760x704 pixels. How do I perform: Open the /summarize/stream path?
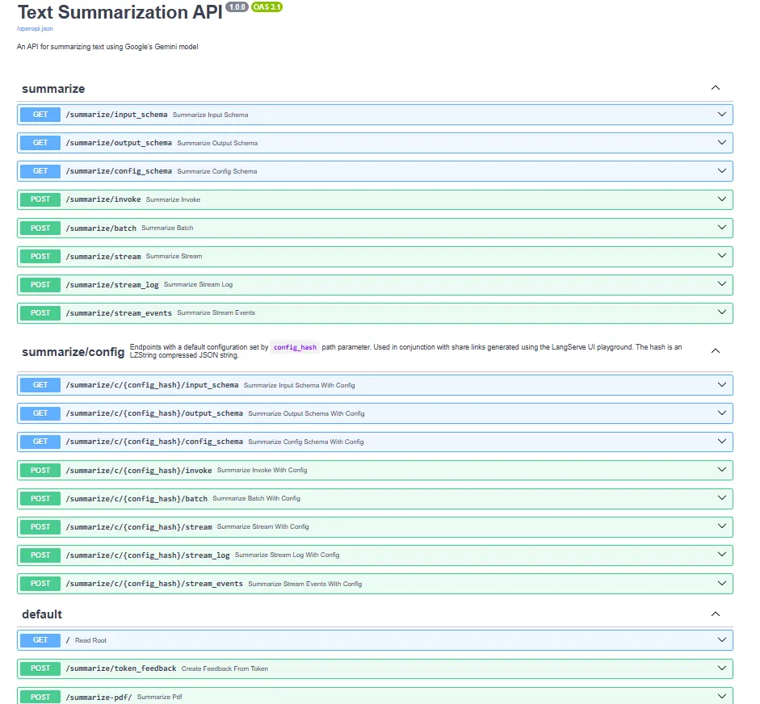pos(103,256)
